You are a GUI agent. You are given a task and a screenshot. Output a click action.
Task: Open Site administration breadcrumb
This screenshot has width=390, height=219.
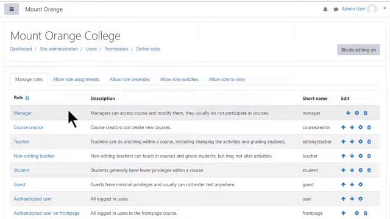[x=59, y=49]
